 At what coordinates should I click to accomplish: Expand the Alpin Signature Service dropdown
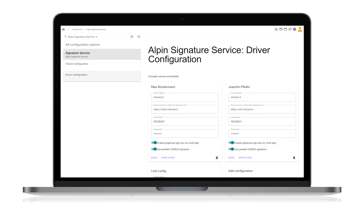point(82,37)
